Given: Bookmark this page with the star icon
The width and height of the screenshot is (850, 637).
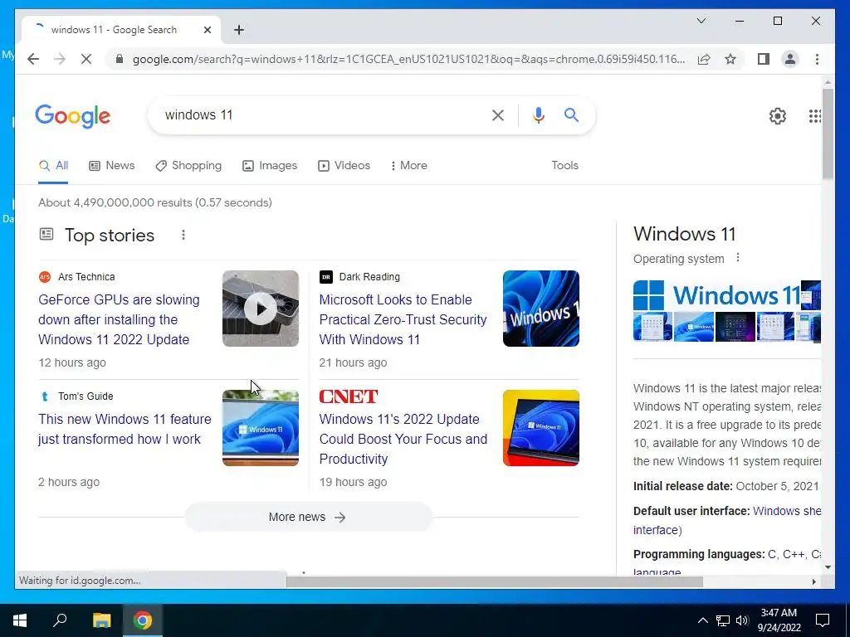Looking at the screenshot, I should click(x=730, y=59).
